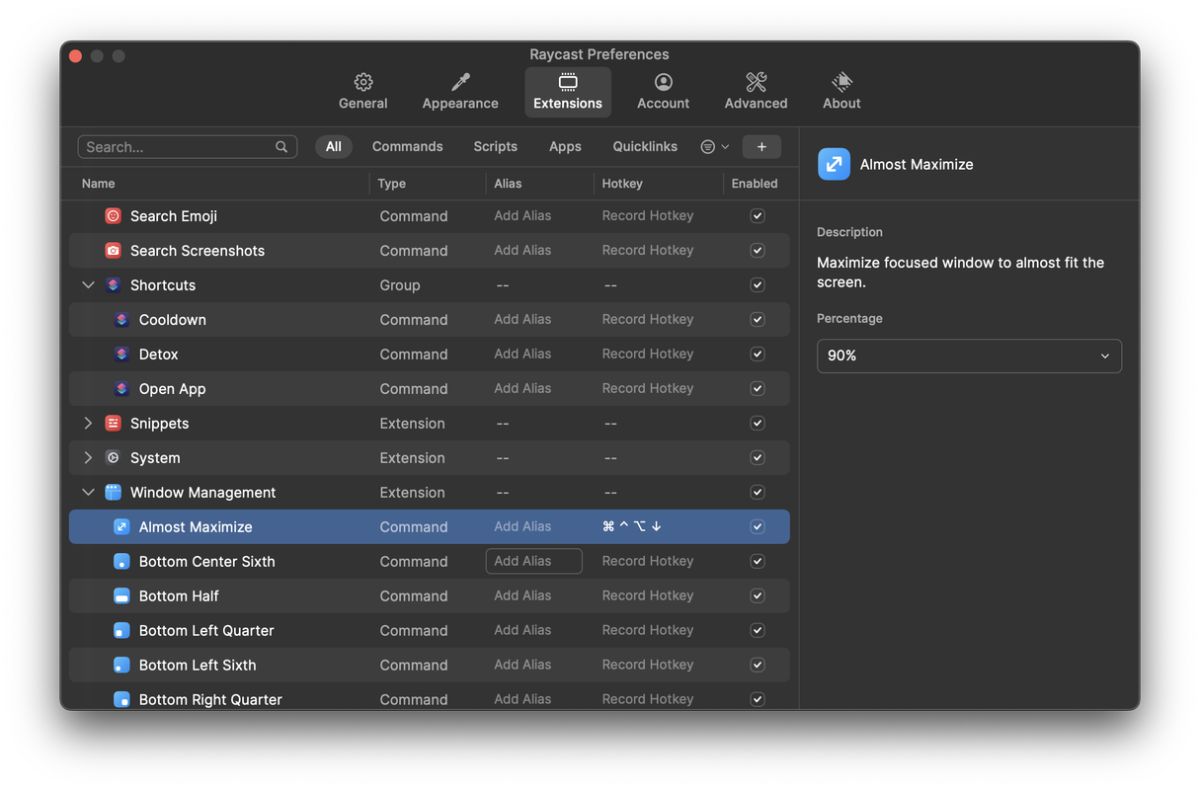Toggle Search Screenshots enabled checkbox

(758, 250)
